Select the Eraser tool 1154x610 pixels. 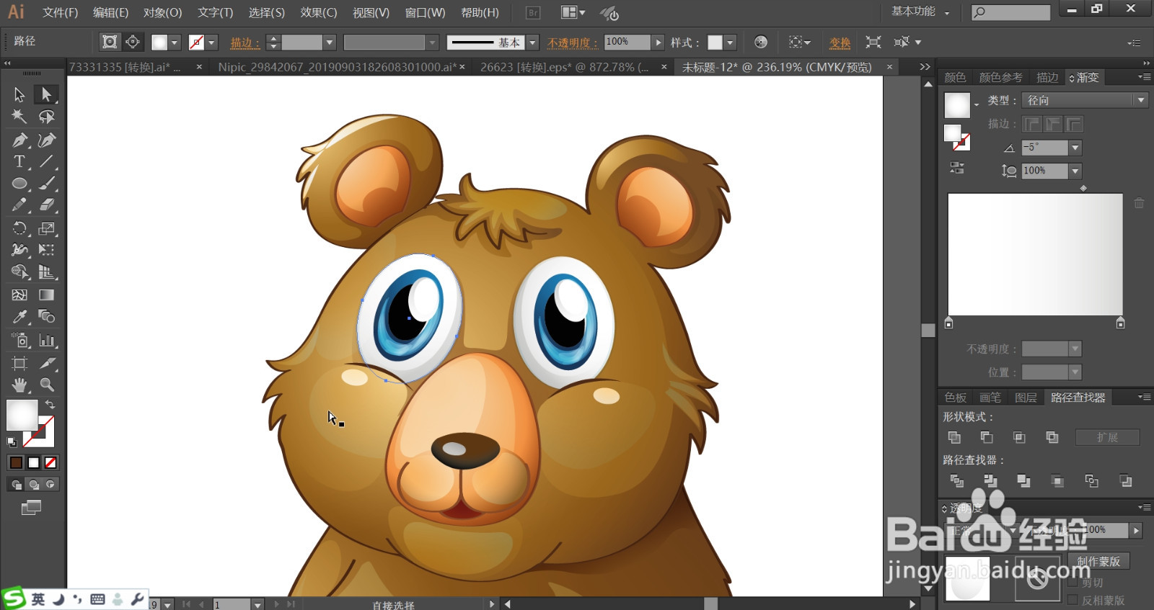[46, 205]
